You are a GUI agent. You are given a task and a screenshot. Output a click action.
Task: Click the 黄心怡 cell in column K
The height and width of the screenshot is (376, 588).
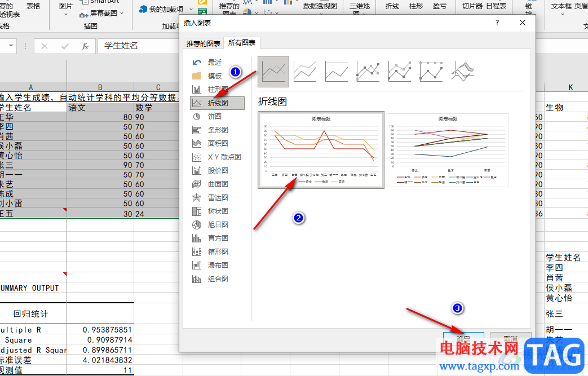pos(566,298)
